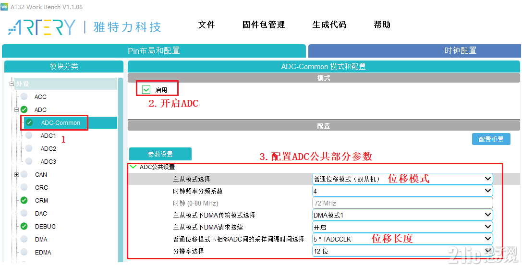Click the 时钟 72 MHz field
This screenshot has width=522, height=267.
(402, 203)
